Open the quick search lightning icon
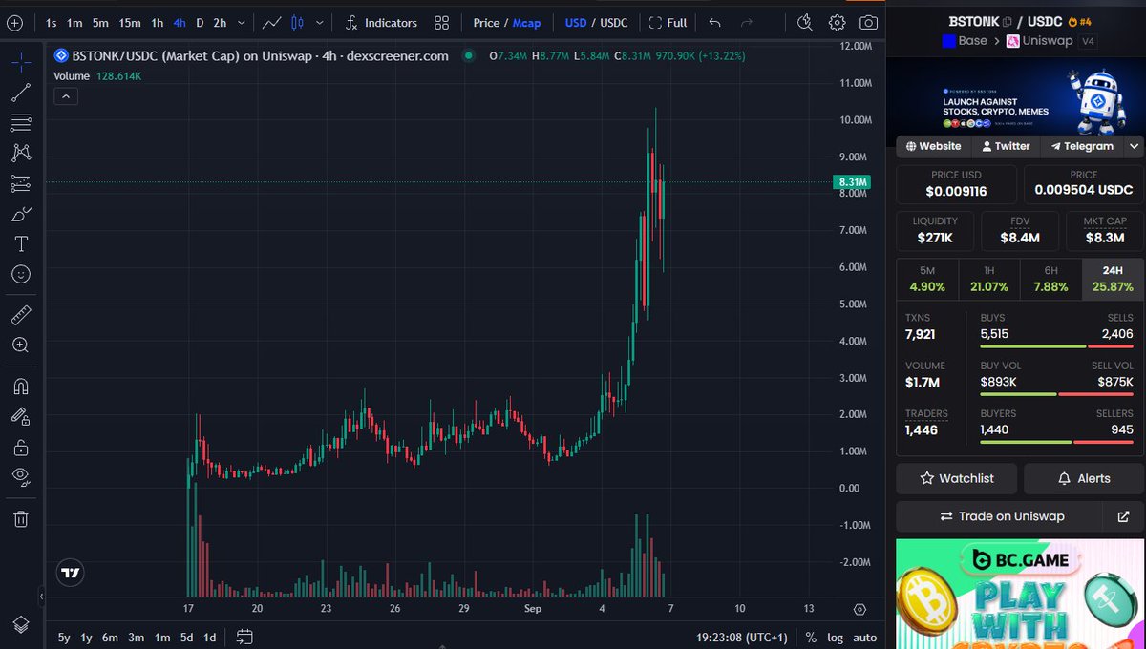 805,22
